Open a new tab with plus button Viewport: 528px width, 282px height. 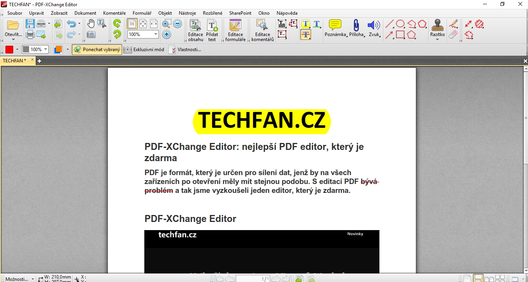coord(39,61)
